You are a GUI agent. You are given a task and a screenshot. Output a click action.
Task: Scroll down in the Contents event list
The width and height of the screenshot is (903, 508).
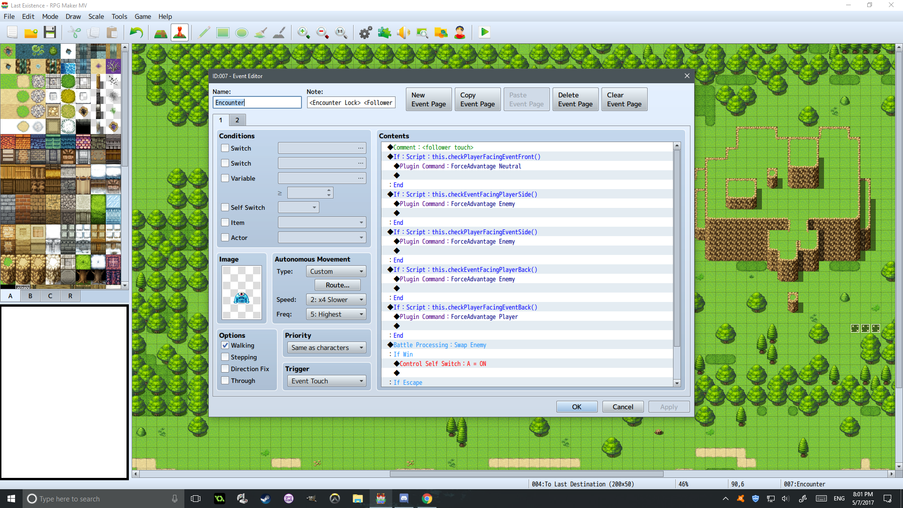coord(677,383)
